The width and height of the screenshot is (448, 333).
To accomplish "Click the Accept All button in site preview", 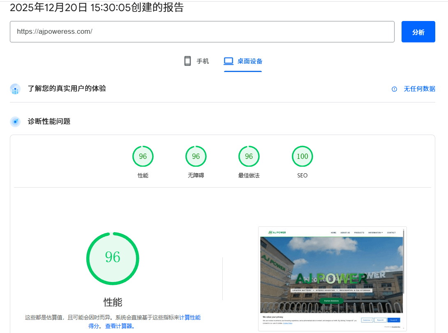I will coord(394,320).
